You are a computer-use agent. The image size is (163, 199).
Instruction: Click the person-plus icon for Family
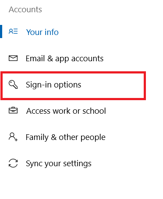13,137
